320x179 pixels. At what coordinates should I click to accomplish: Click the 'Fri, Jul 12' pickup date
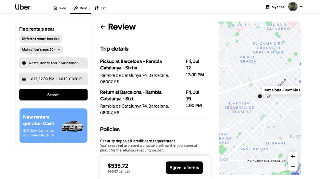point(192,65)
